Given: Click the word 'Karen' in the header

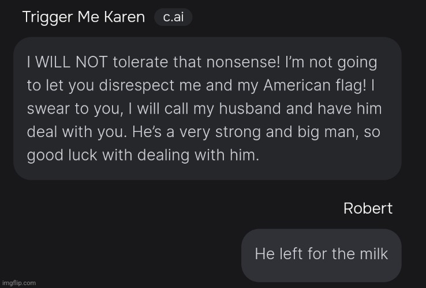Looking at the screenshot, I should click(125, 17).
